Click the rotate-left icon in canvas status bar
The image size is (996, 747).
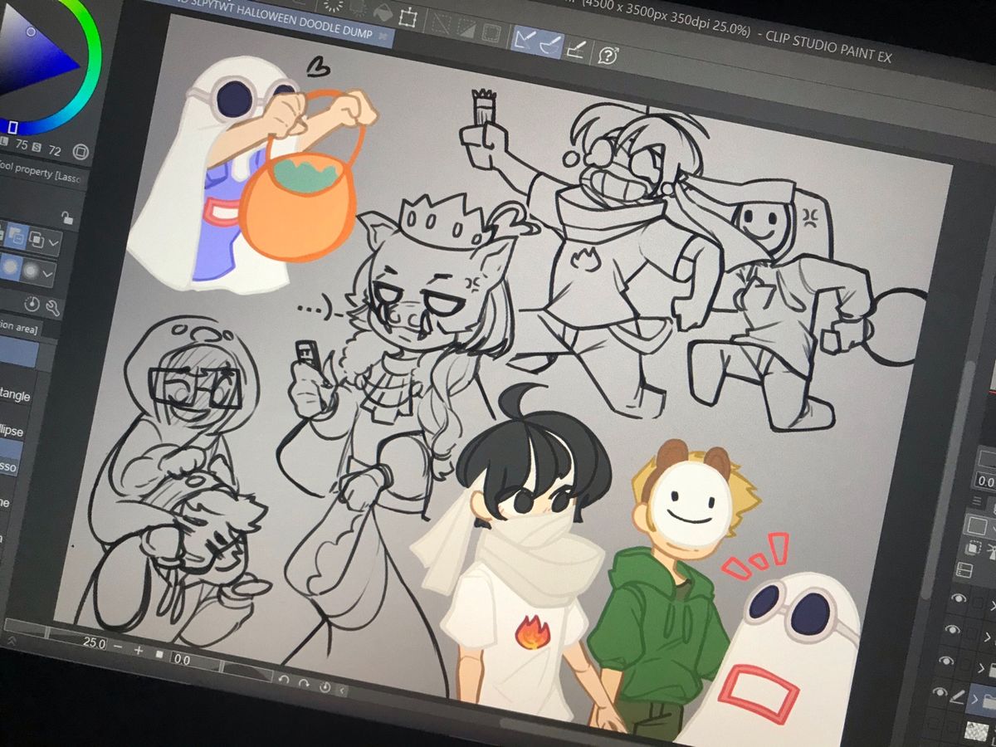point(283,679)
